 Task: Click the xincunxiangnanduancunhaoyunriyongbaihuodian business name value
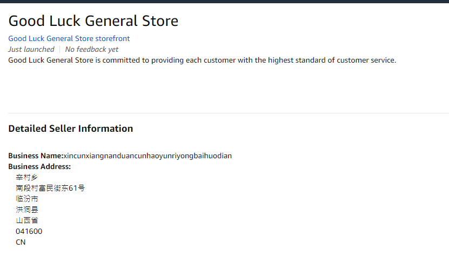pyautogui.click(x=148, y=156)
